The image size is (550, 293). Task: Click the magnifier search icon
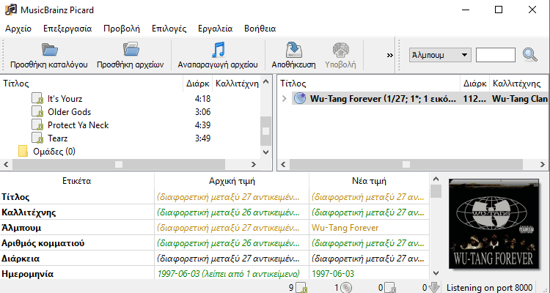coord(529,55)
